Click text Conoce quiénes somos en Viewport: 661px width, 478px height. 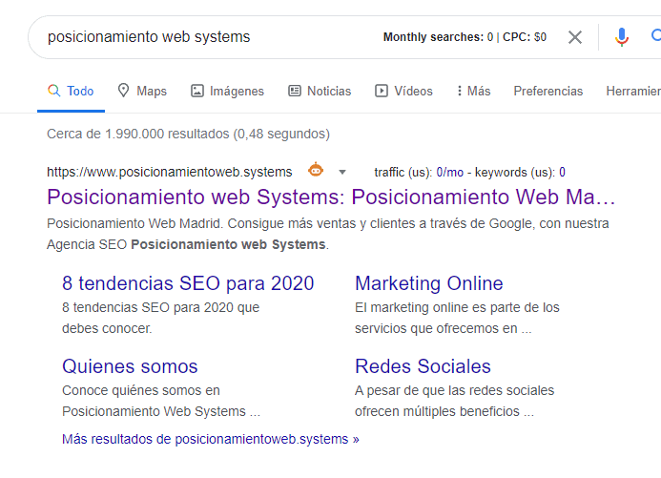[x=141, y=391]
